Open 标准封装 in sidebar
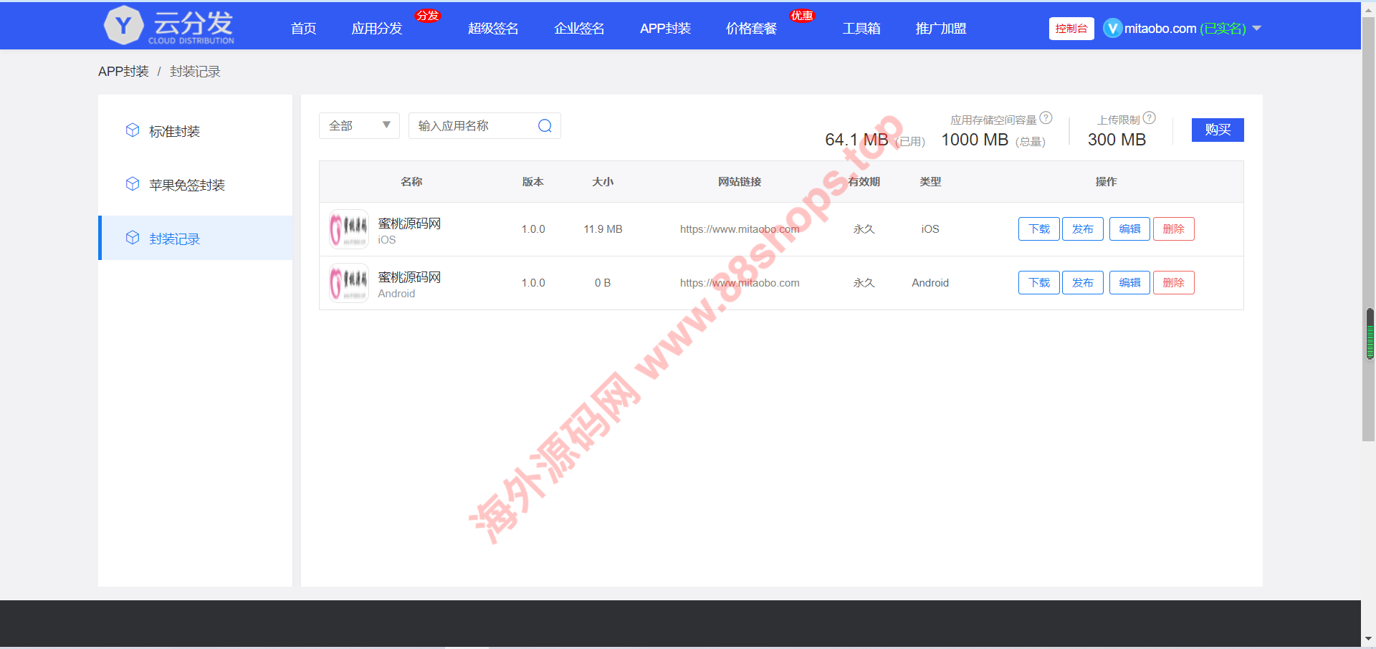Image resolution: width=1376 pixels, height=649 pixels. (174, 131)
